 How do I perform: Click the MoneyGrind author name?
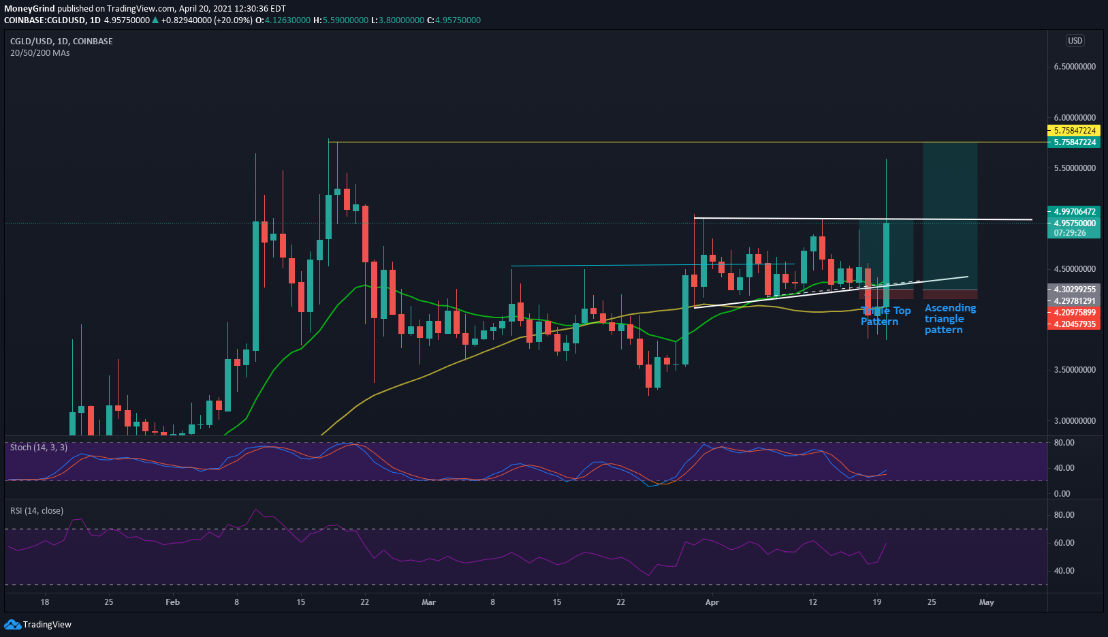coord(29,9)
